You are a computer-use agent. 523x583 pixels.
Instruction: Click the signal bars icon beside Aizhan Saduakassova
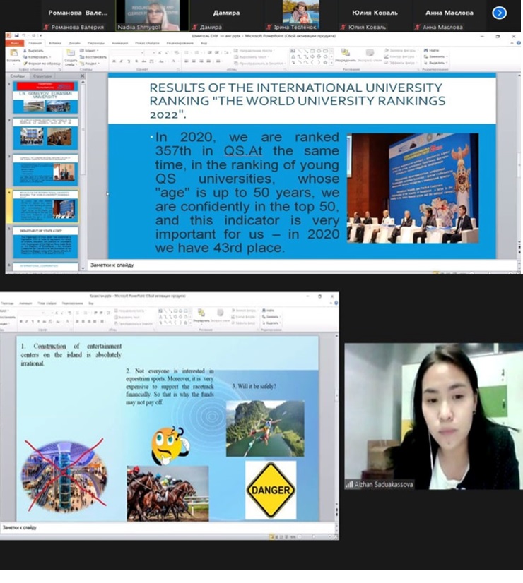(x=349, y=485)
